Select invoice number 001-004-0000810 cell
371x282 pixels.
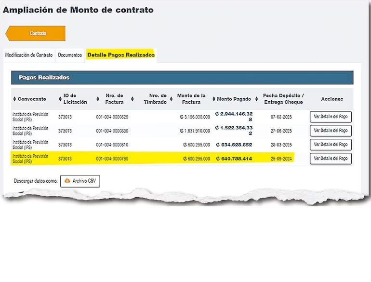click(112, 145)
